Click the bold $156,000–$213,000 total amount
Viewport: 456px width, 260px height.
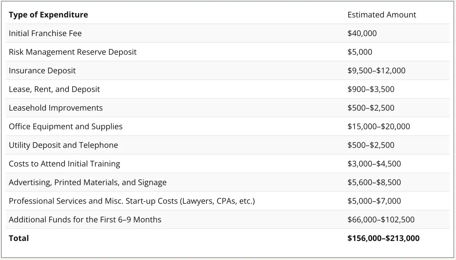[x=383, y=238]
